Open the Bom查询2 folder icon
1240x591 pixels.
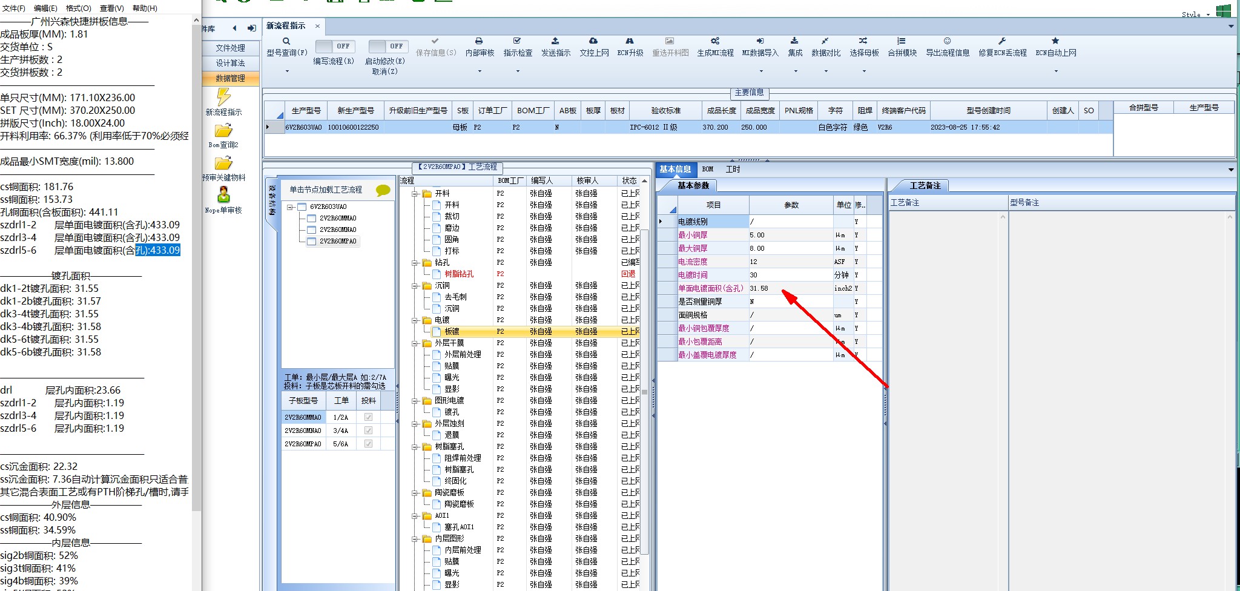tap(223, 130)
